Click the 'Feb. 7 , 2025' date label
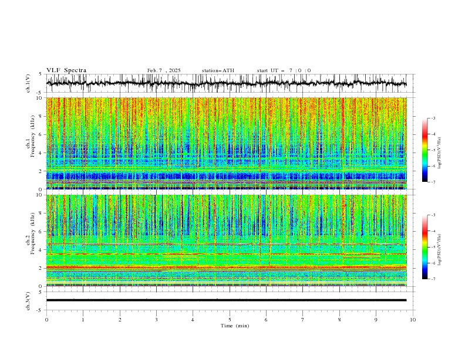Screen dimensions: 465x359 pos(164,70)
